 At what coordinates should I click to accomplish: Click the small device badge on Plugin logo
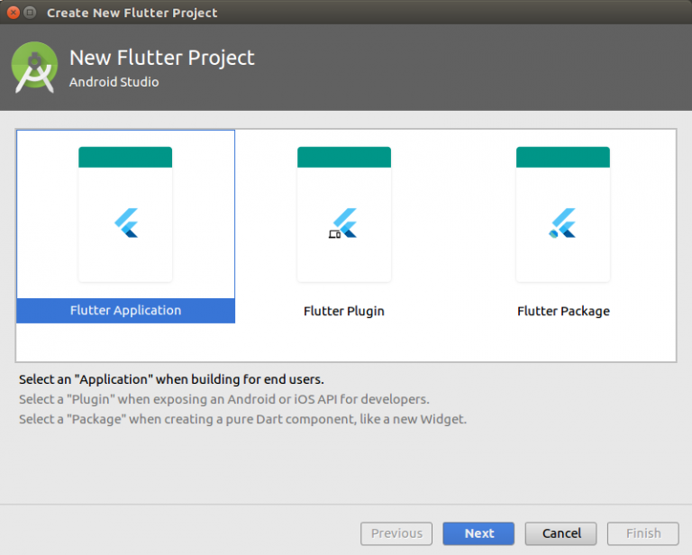[x=334, y=235]
